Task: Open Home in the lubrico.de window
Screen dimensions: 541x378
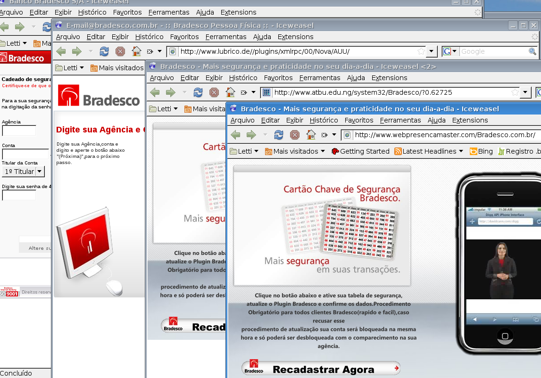Action: [137, 51]
